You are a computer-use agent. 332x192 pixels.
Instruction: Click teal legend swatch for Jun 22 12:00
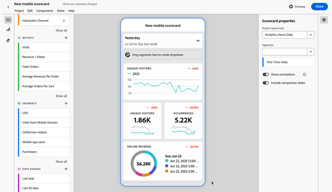[166, 161]
